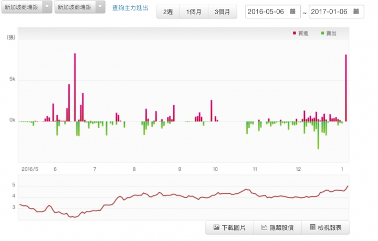Edit the end date field 2017-01-06

point(337,12)
